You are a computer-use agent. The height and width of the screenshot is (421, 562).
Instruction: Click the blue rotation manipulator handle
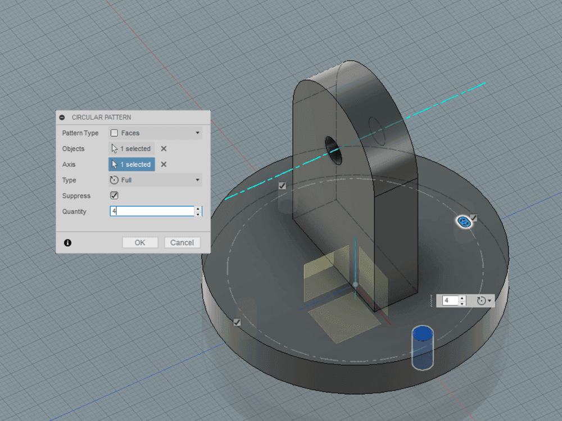coord(464,222)
